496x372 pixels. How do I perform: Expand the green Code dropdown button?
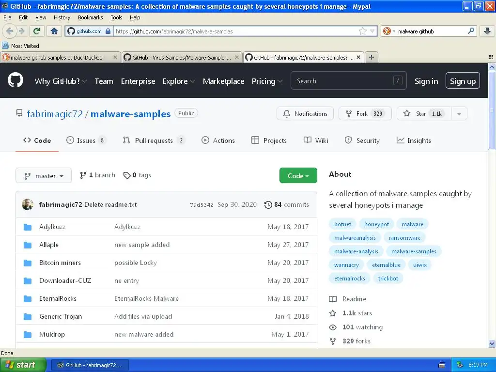(298, 175)
